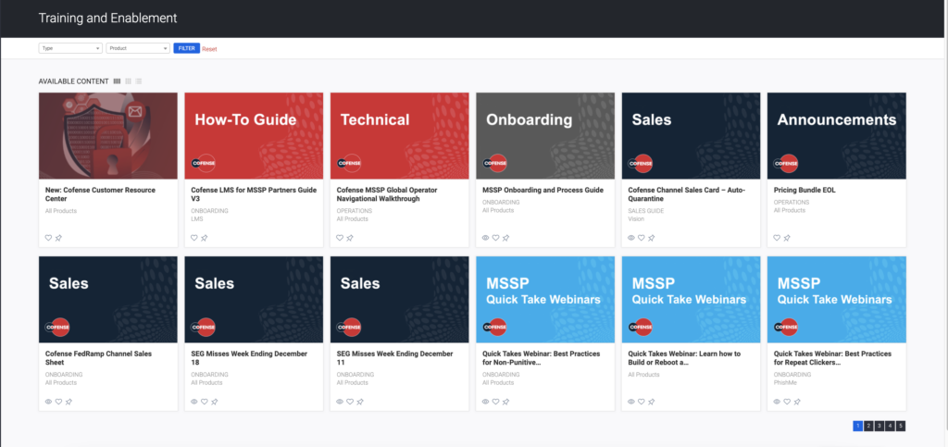The image size is (948, 447).
Task: Open 'Cofense LMS for MSSP Partners Guide V3' title
Action: point(254,194)
